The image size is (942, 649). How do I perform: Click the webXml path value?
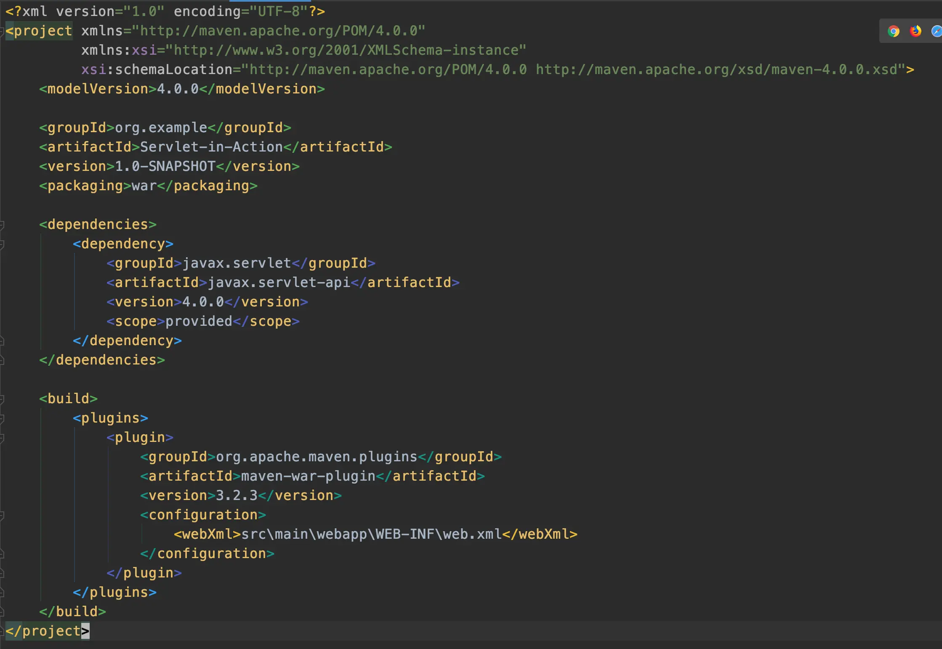[x=370, y=535]
